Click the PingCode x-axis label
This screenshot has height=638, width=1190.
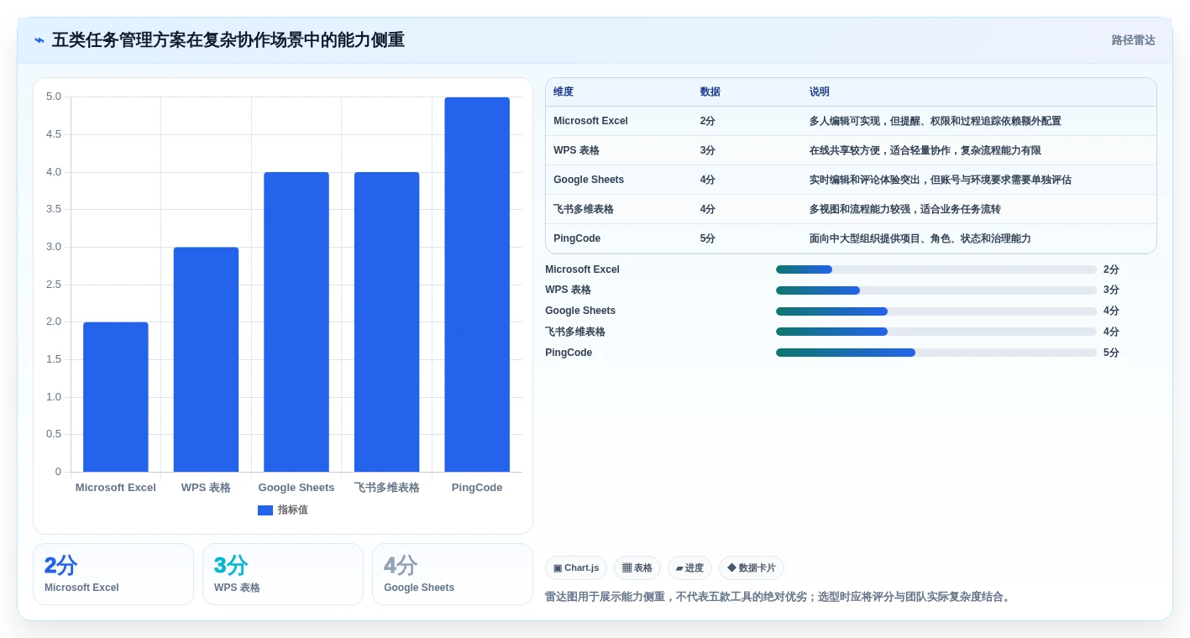(477, 488)
